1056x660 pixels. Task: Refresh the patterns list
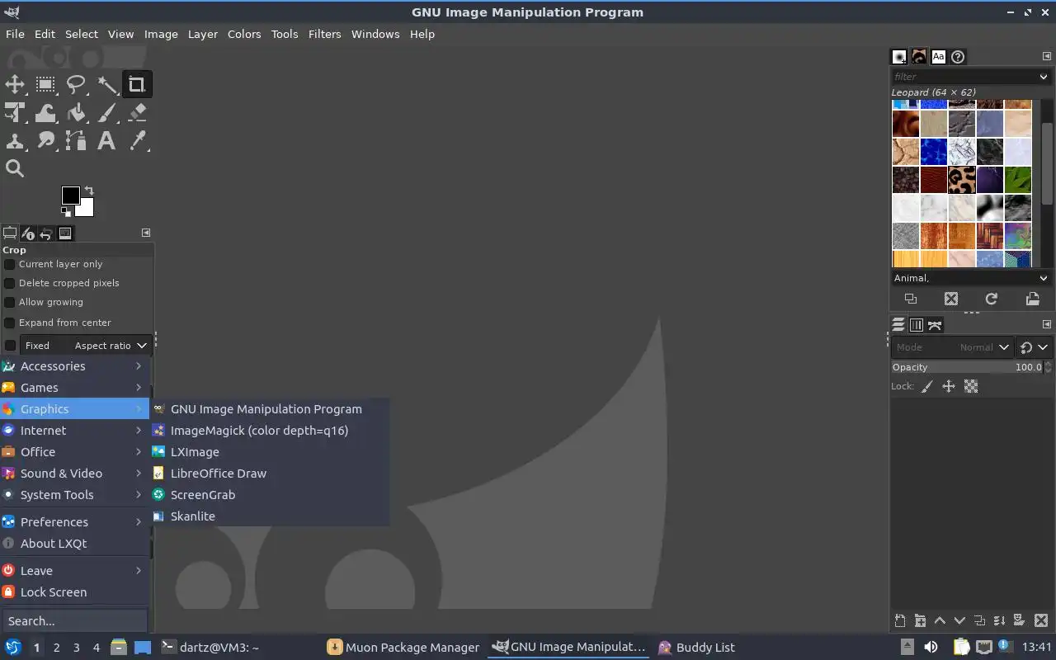pyautogui.click(x=992, y=299)
